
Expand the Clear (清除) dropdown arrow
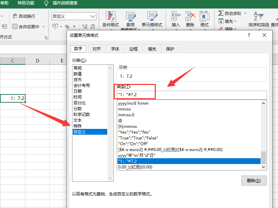coord(235,29)
